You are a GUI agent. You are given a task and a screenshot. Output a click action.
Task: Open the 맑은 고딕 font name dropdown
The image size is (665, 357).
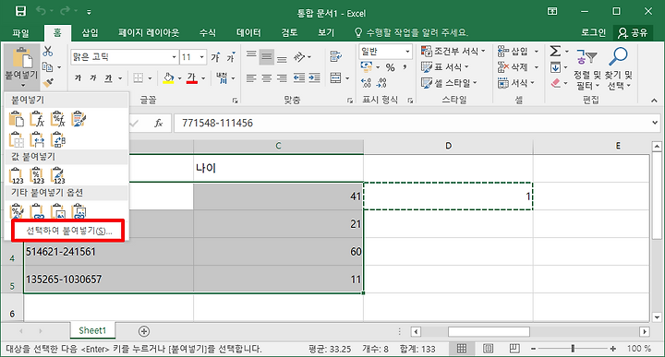(174, 57)
